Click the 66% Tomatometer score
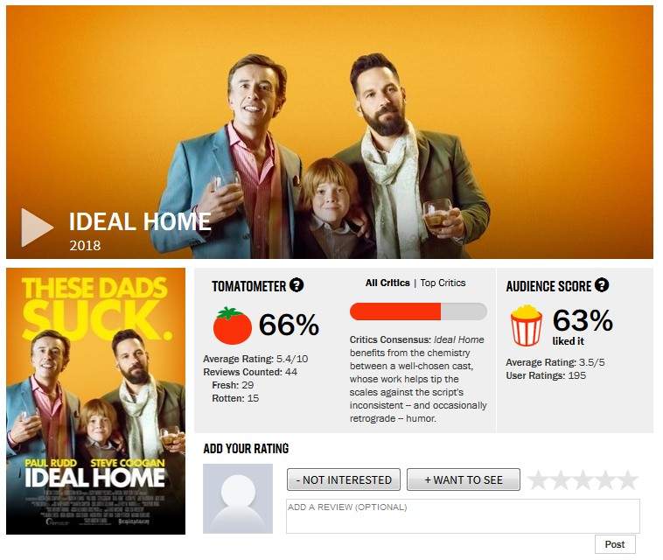 [289, 325]
